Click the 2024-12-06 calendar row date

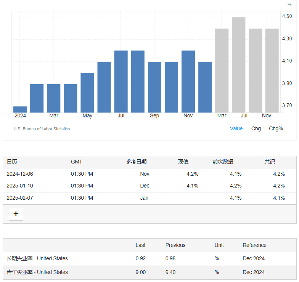20,174
